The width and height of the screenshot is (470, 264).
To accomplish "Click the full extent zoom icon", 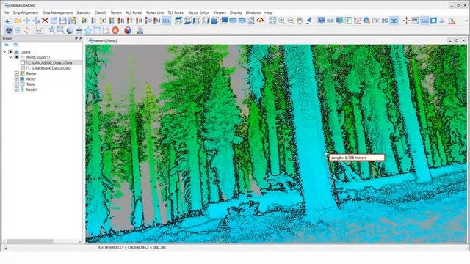I will (272, 21).
